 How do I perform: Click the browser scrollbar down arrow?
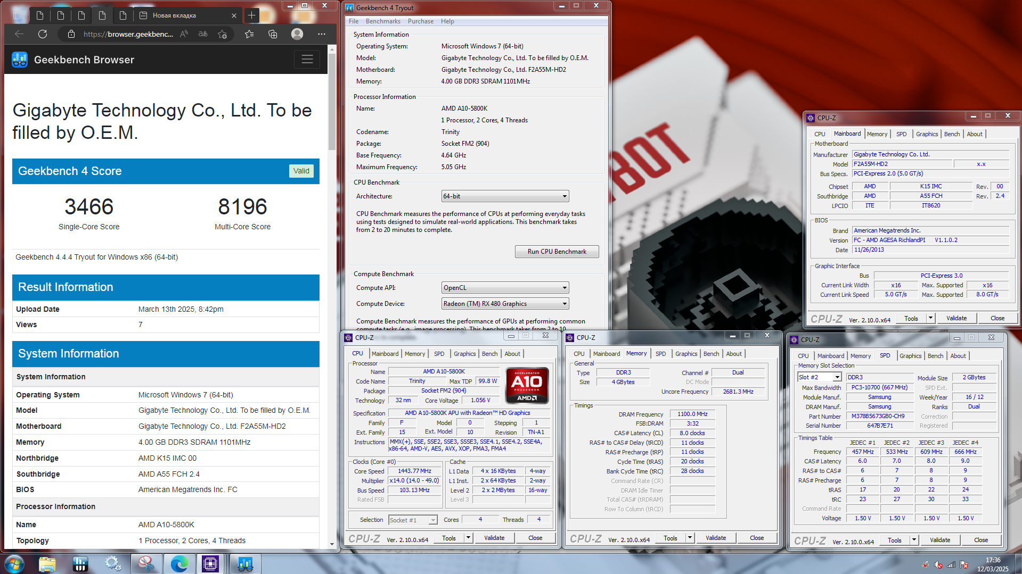[x=332, y=544]
